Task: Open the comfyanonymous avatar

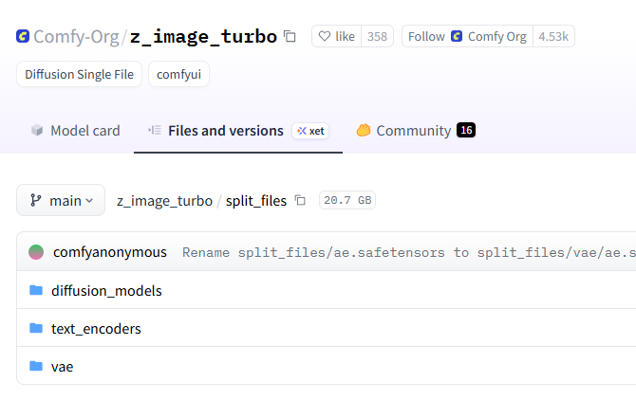Action: [x=36, y=252]
